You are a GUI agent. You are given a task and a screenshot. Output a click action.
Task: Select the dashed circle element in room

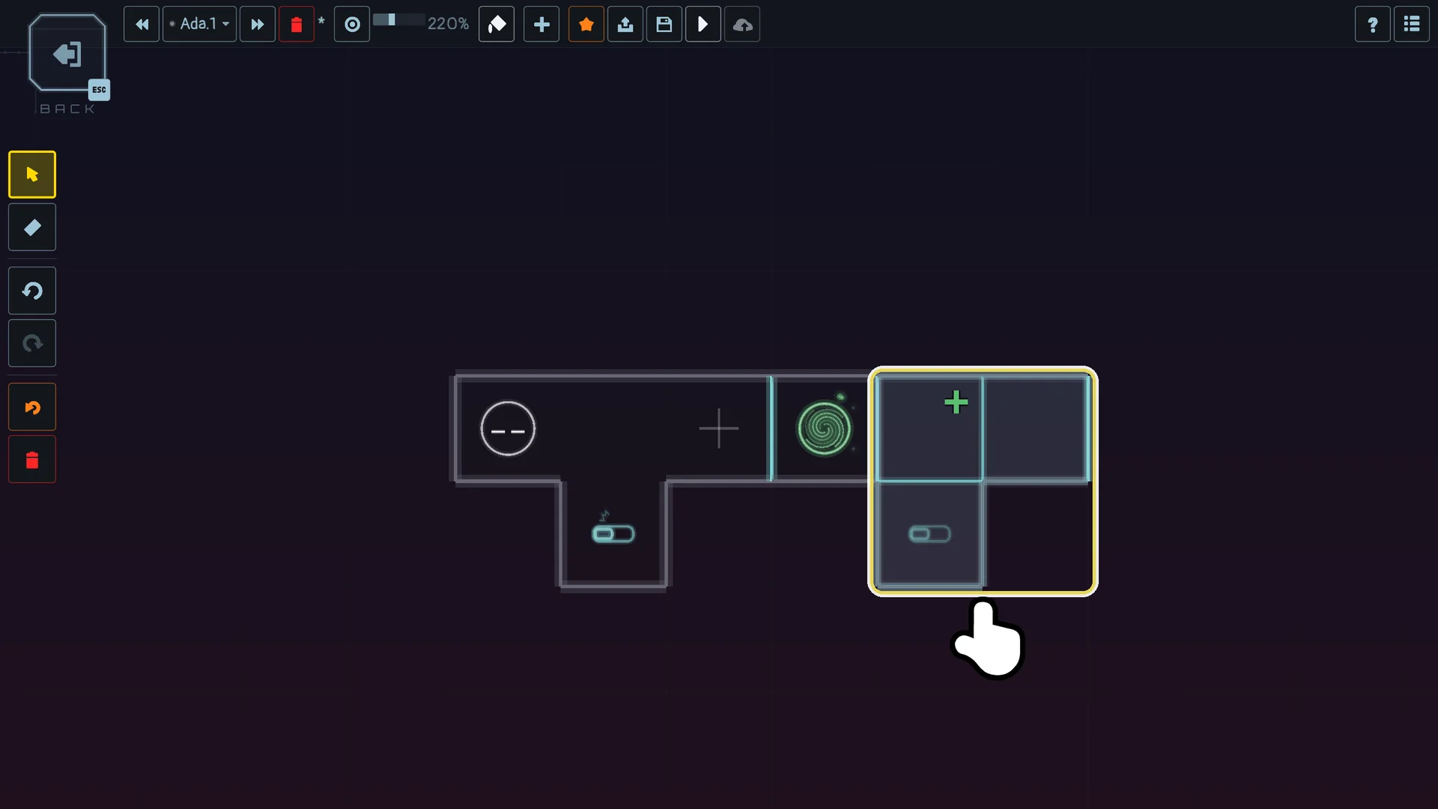(508, 429)
